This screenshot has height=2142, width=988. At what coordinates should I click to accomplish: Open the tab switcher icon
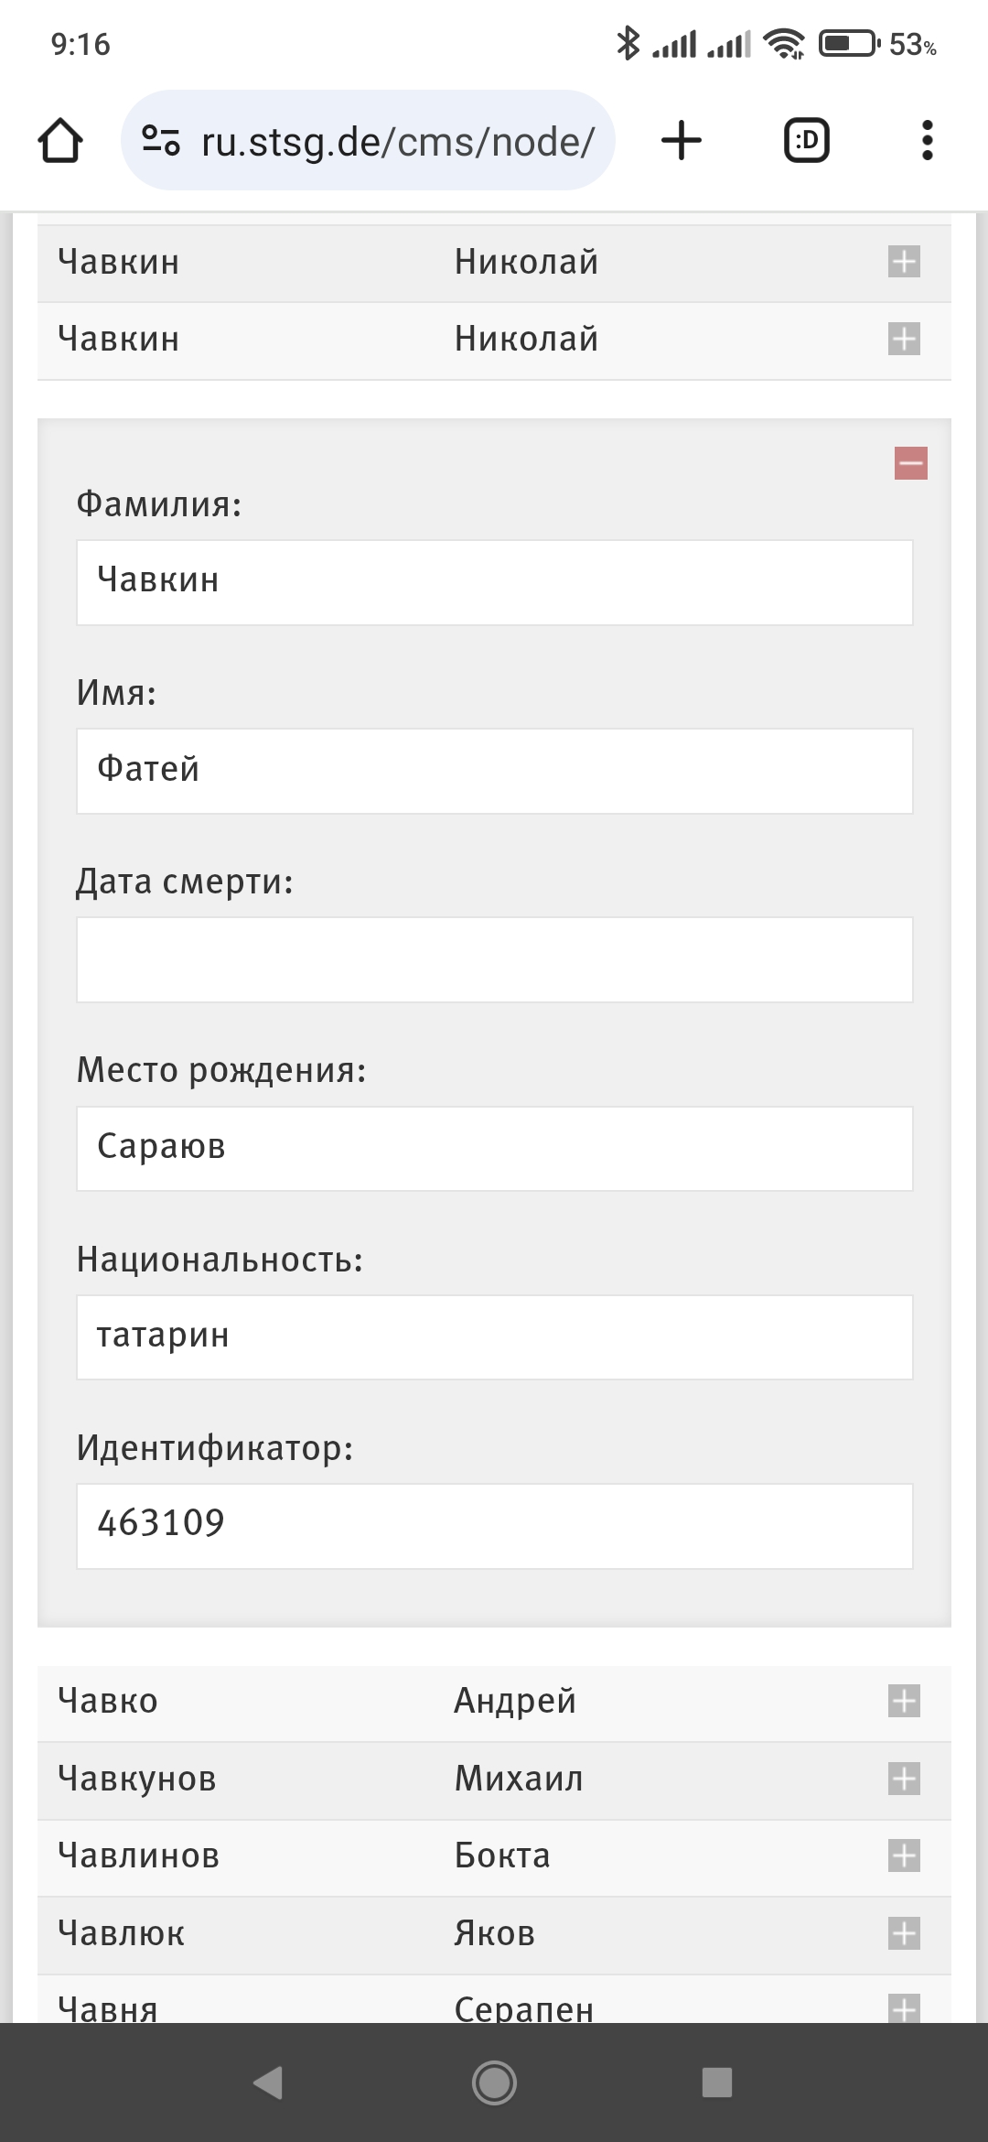[x=807, y=141]
